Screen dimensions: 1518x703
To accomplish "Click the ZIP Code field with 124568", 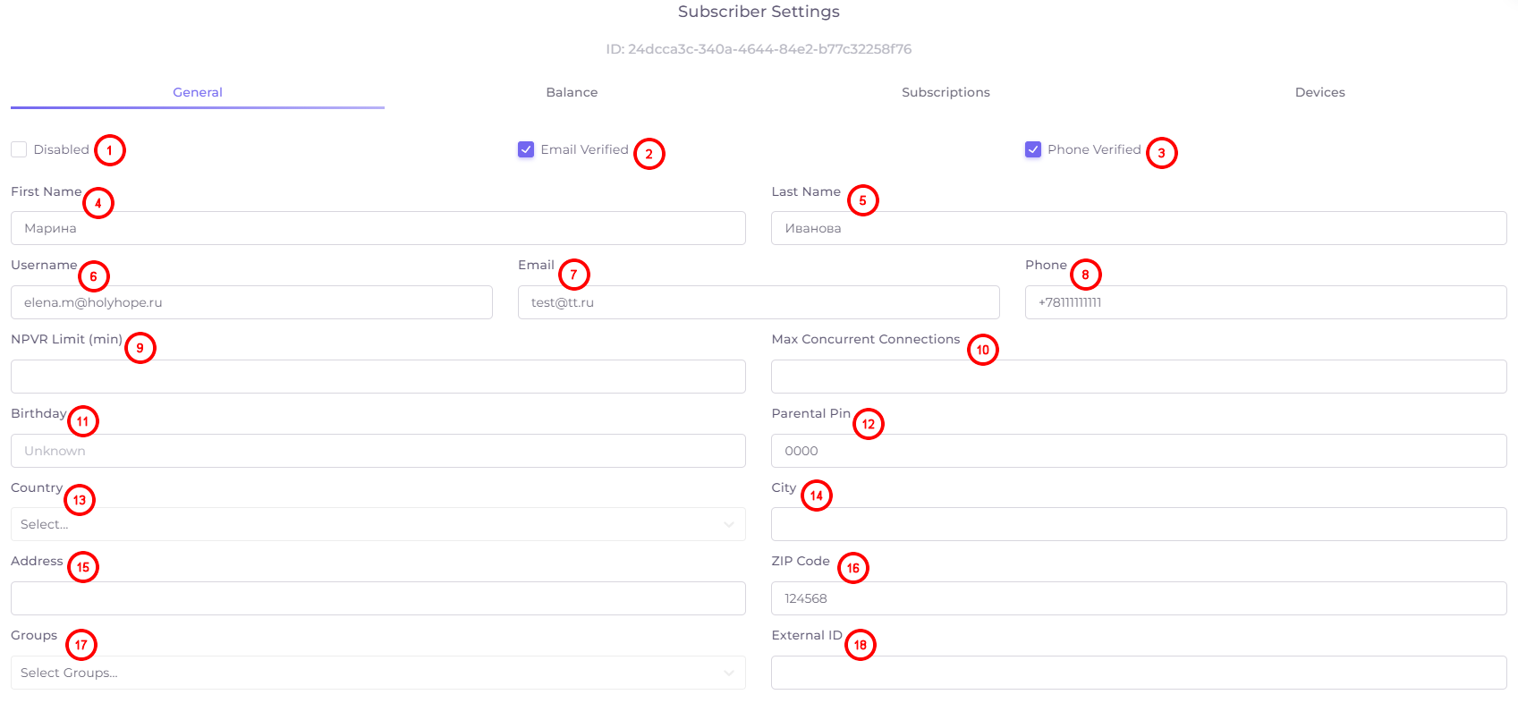I will click(1139, 598).
